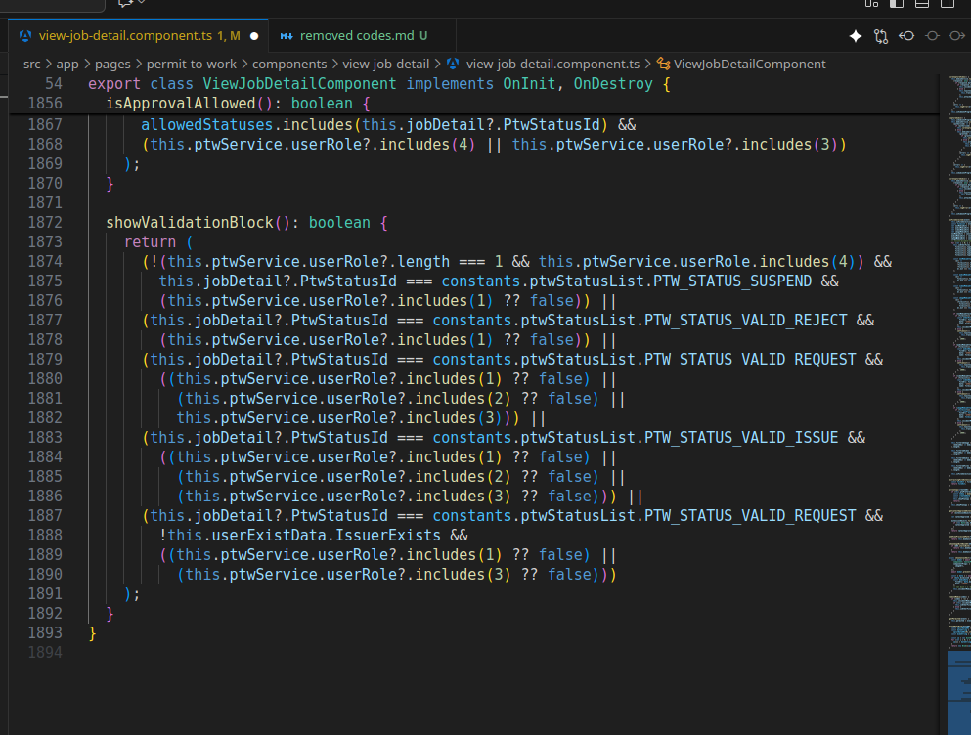Click the middle circle revision icon
The image size is (971, 735).
pos(932,36)
